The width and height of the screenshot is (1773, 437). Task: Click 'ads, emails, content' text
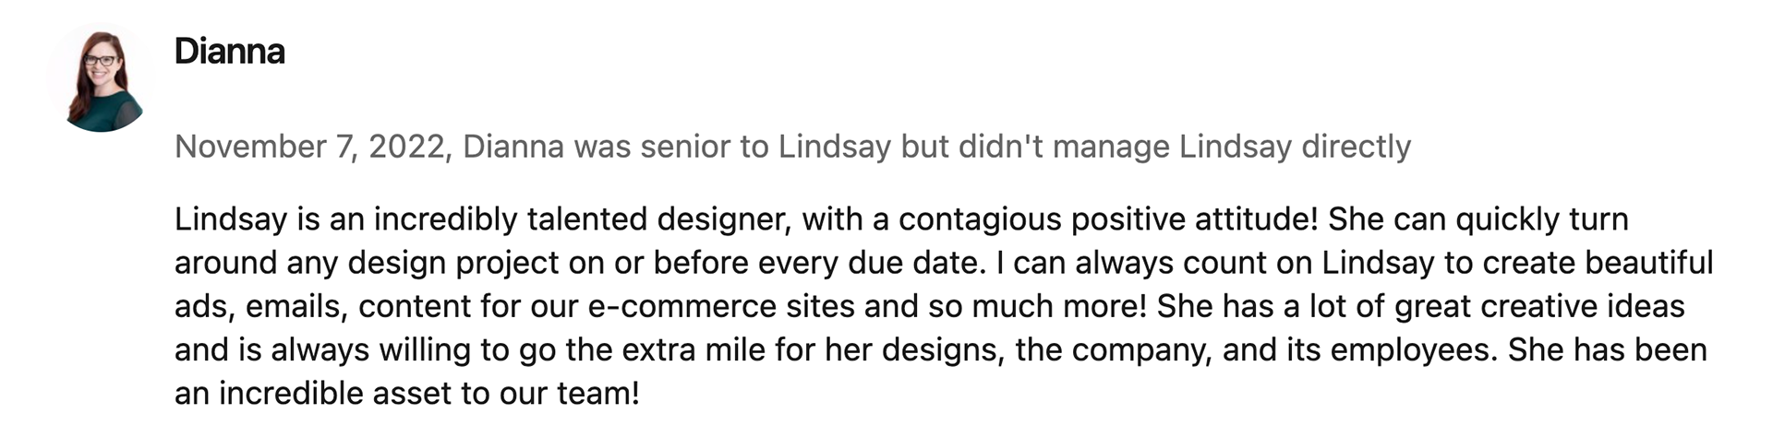tap(321, 306)
